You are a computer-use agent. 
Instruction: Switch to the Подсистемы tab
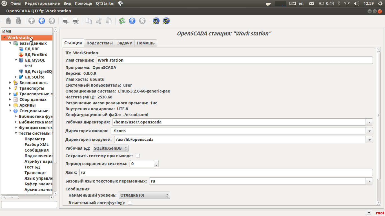99,43
